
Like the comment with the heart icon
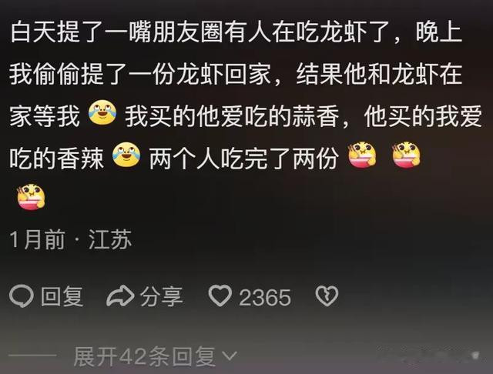pyautogui.click(x=220, y=296)
